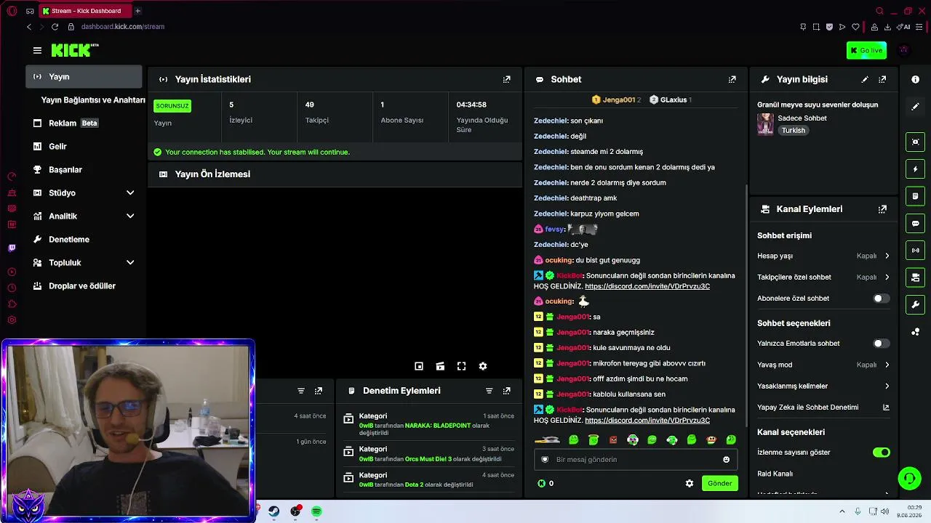Open the hamburger menu beside the Kick logo
The width and height of the screenshot is (931, 523).
[37, 50]
